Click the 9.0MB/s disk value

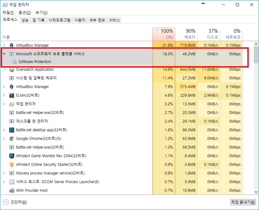[x=211, y=78]
